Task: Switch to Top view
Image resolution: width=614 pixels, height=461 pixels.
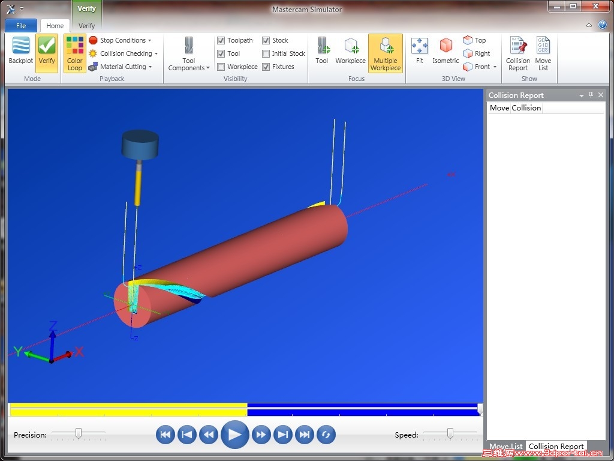Action: (474, 40)
